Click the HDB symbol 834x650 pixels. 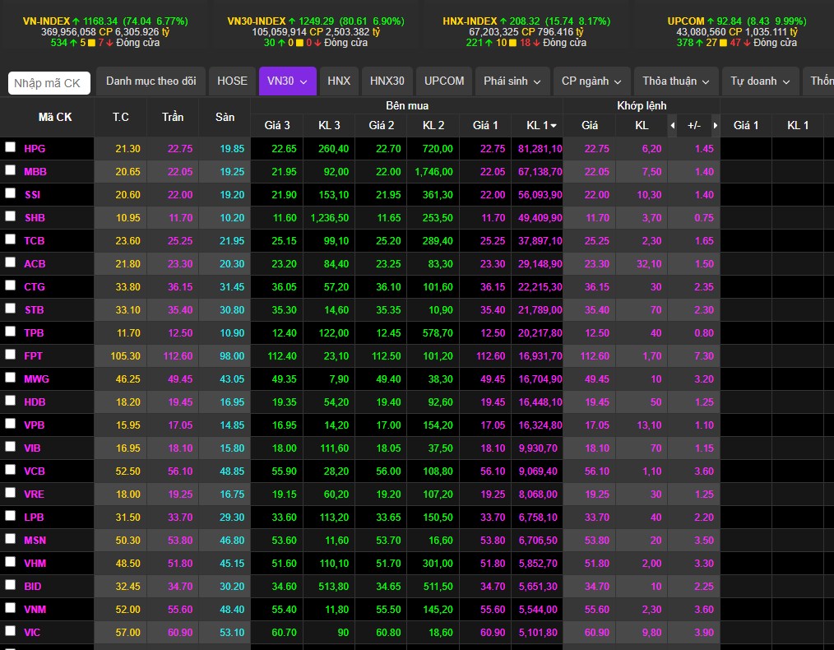35,402
